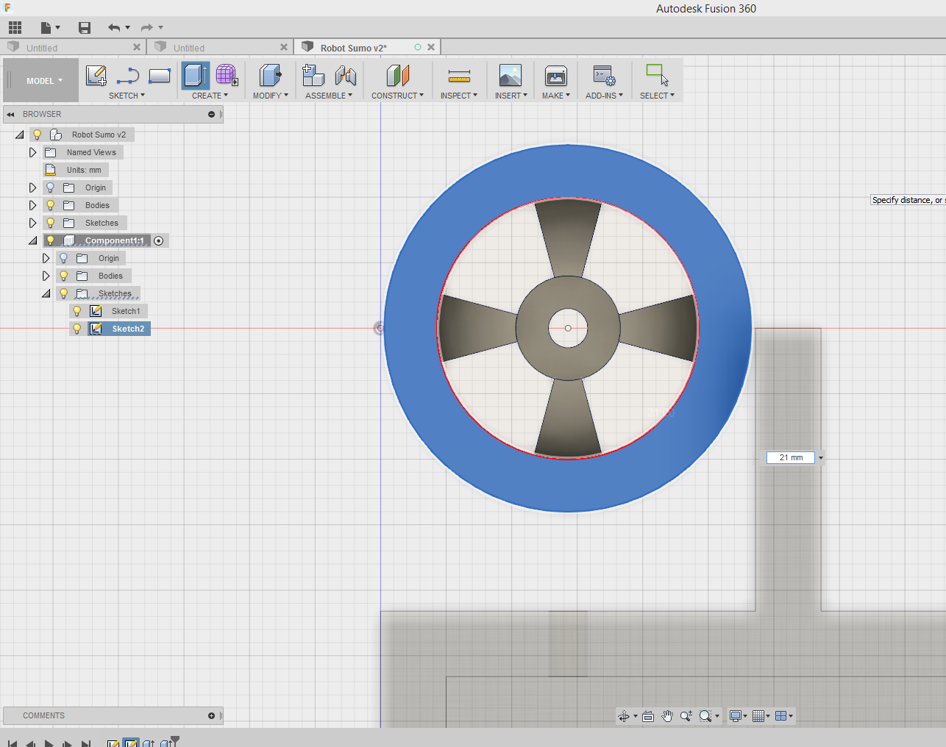Toggle visibility bulb of Component1:1
Screen dimensions: 946x747
pos(50,240)
